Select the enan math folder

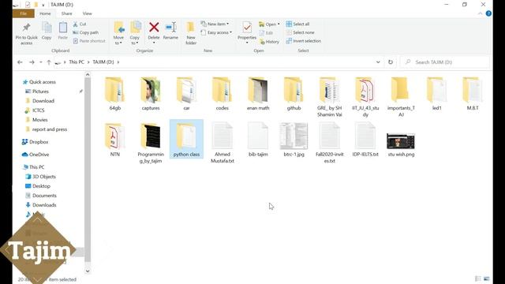[258, 94]
